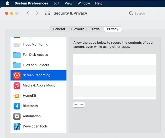The height and width of the screenshot is (138, 165).
Task: Select the Privacy tab
Action: 113,29
